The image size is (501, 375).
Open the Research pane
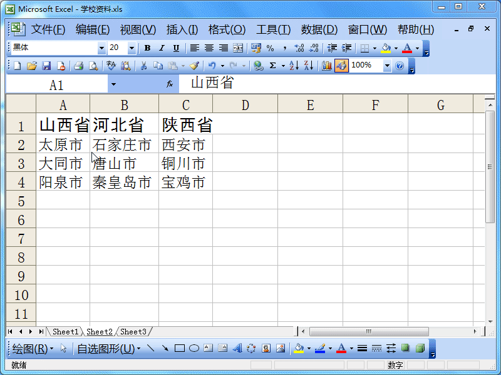tap(126, 66)
